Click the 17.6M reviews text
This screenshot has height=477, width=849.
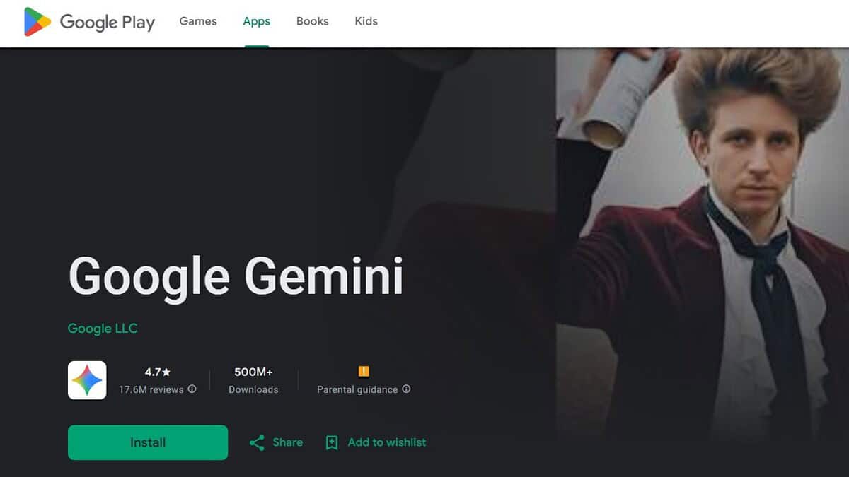click(x=151, y=389)
